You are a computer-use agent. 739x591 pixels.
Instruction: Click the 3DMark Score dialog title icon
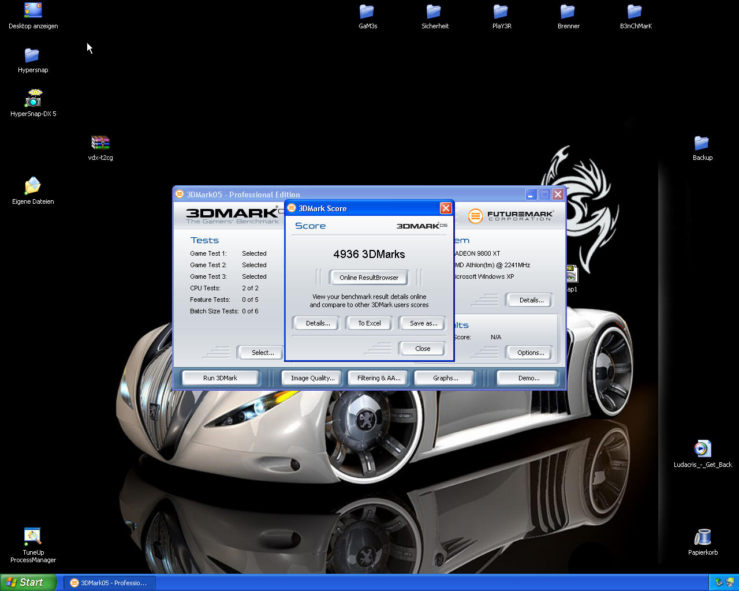click(x=292, y=208)
